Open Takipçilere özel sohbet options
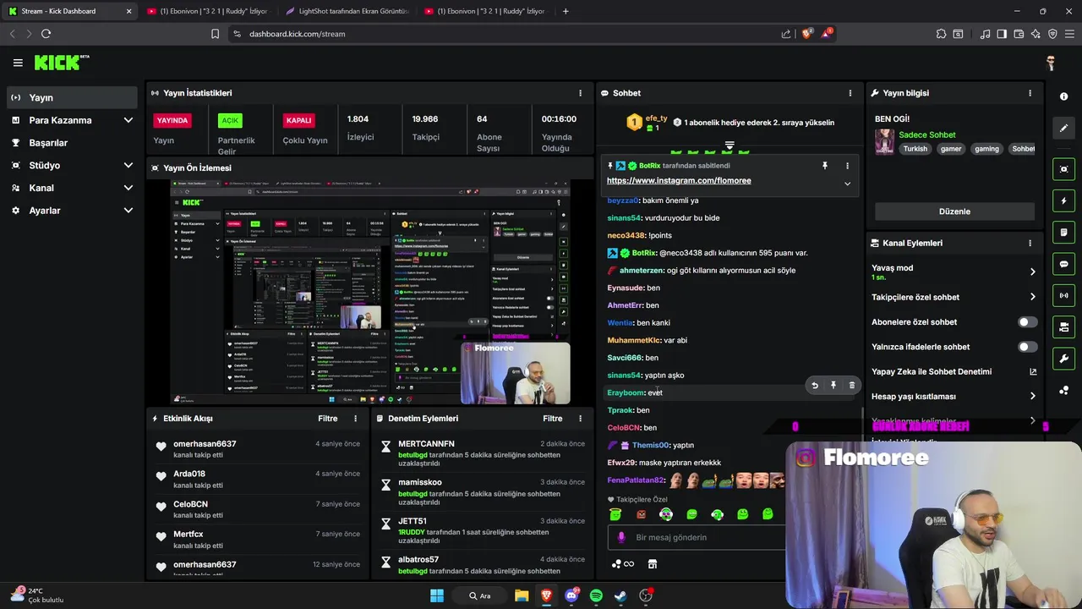The image size is (1082, 609). (954, 297)
